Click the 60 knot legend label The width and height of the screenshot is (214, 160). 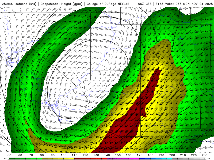click(x=20, y=155)
